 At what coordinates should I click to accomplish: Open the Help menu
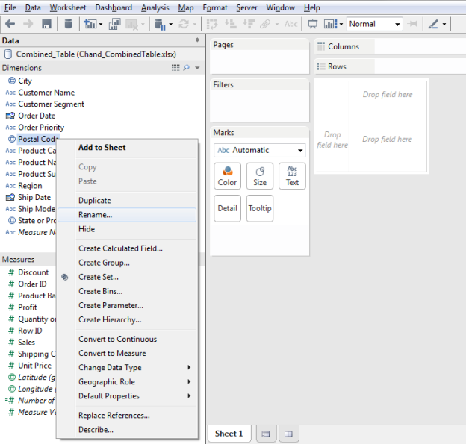click(311, 7)
